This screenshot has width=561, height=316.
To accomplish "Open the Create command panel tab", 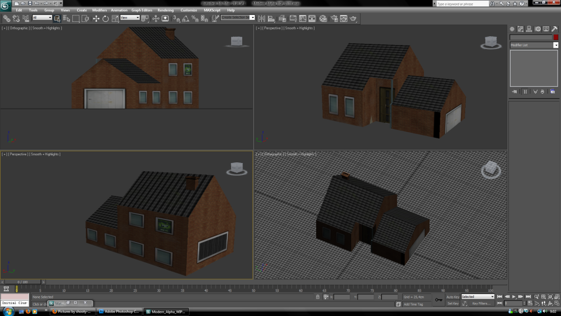I will 512,29.
